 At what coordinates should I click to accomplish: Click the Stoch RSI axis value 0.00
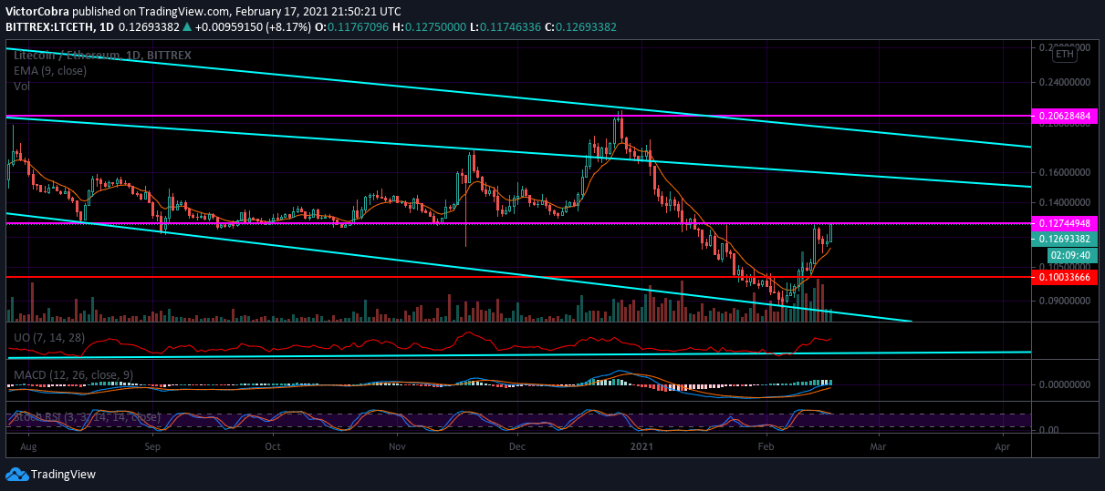[x=1049, y=429]
